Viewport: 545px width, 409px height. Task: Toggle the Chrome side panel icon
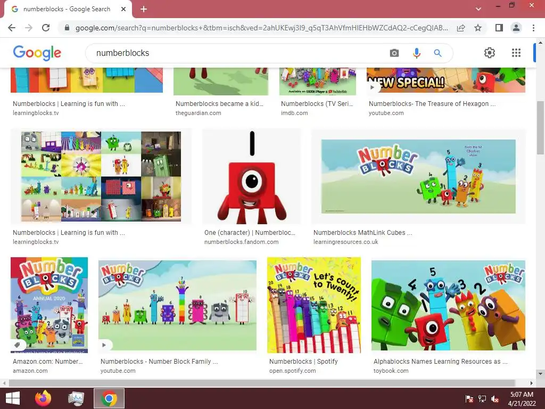499,28
